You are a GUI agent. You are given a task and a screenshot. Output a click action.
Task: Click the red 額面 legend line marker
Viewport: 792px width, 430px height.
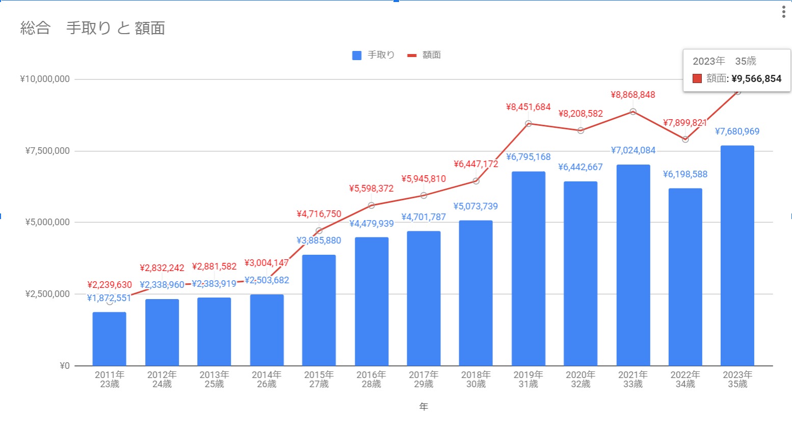pyautogui.click(x=412, y=55)
